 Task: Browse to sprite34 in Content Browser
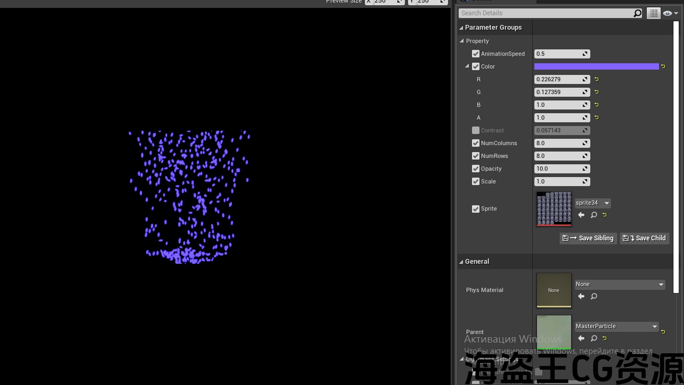pyautogui.click(x=594, y=215)
